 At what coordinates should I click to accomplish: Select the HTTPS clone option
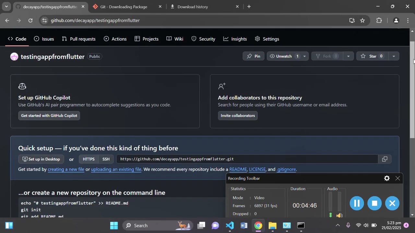click(89, 159)
